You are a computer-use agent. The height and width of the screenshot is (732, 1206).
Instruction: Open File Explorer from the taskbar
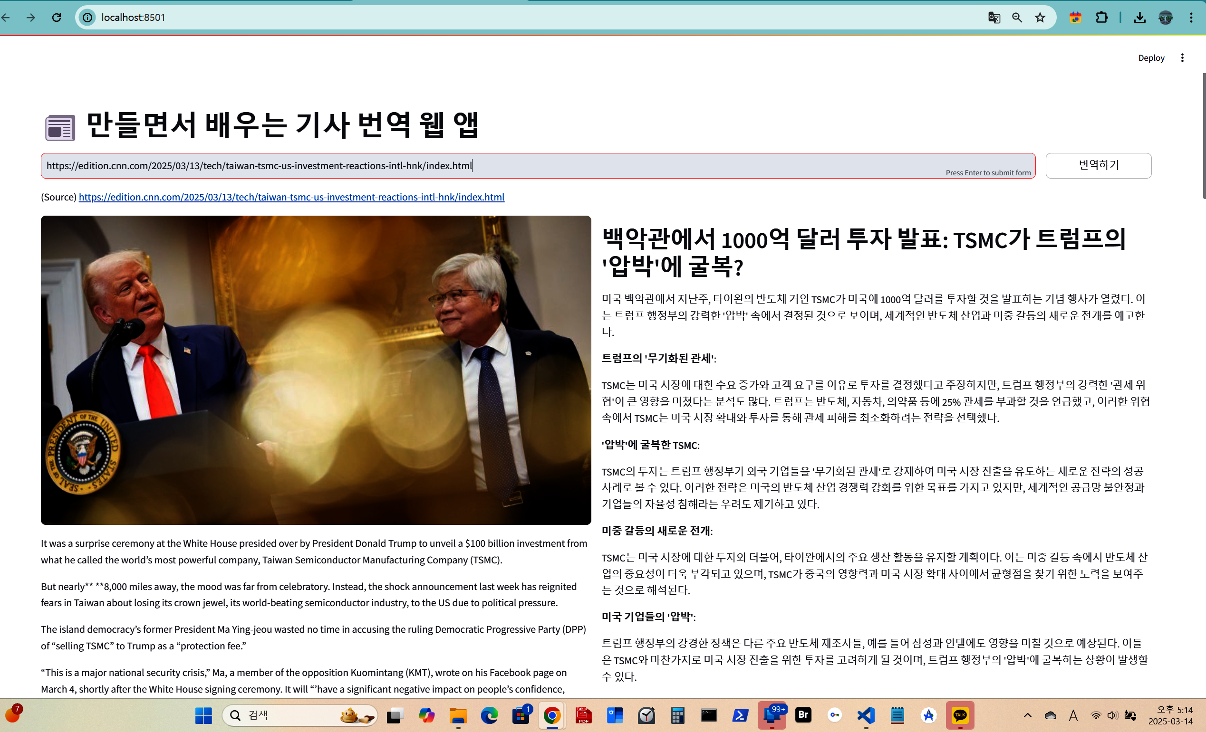point(458,715)
